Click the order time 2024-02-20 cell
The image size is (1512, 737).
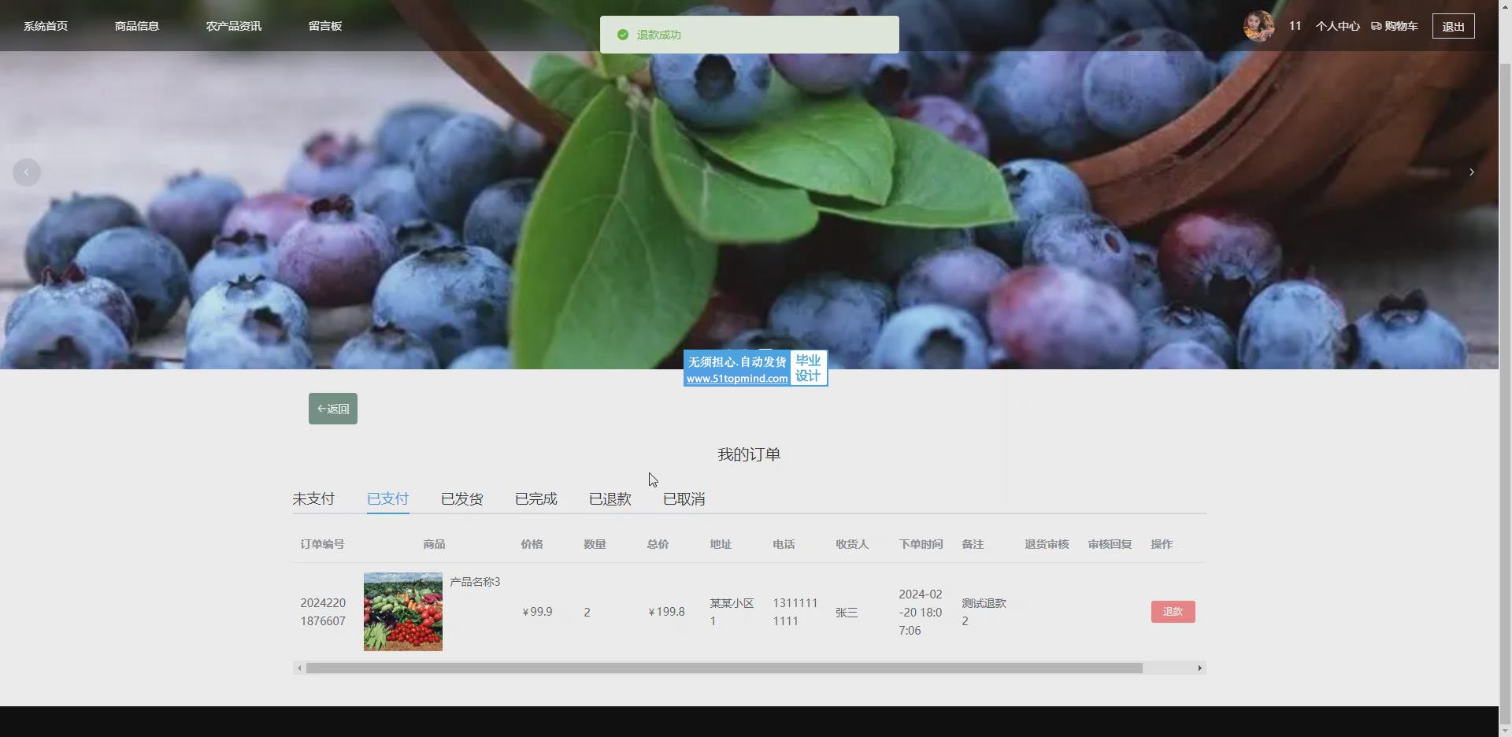point(921,612)
